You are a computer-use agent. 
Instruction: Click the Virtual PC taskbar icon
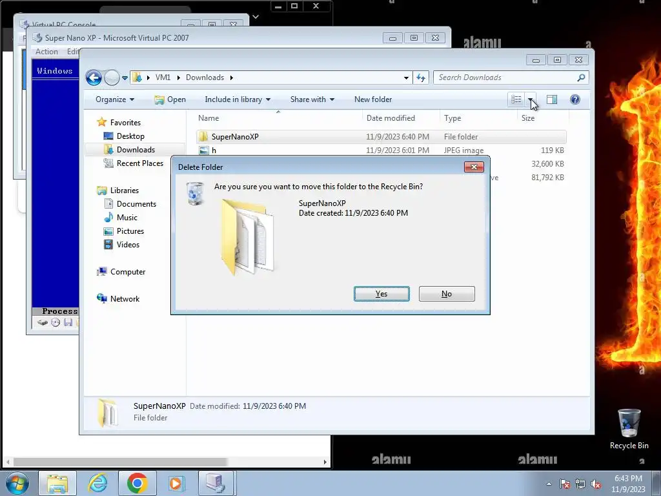[x=216, y=483]
